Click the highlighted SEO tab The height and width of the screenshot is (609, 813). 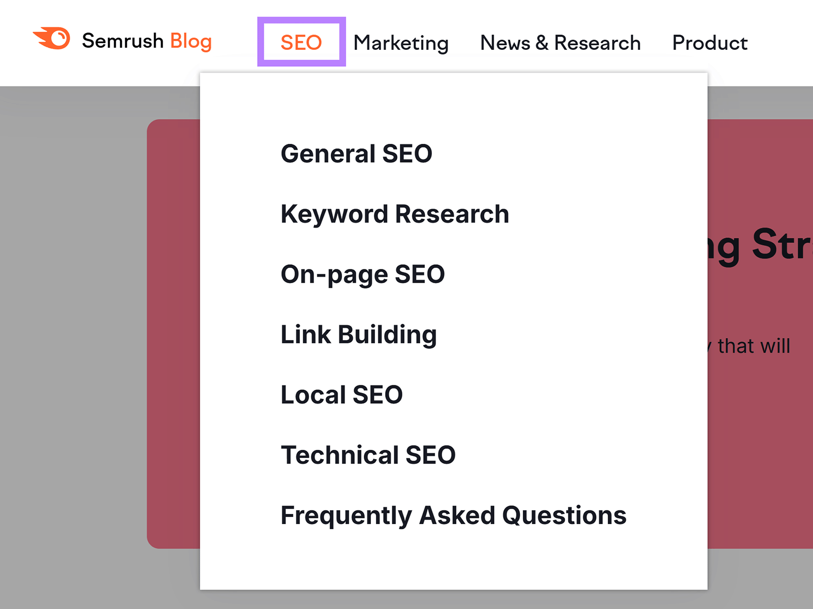[x=301, y=43]
